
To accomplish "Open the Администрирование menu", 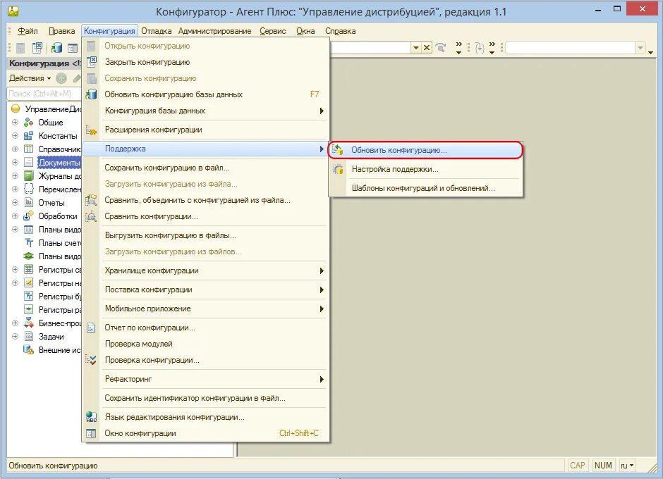I will (215, 31).
